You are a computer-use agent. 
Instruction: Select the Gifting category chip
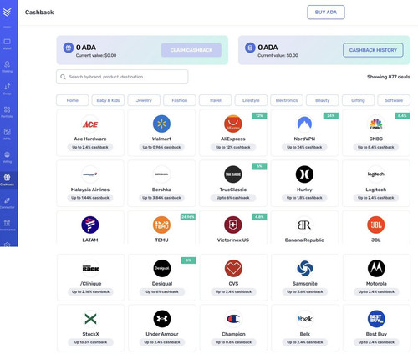pyautogui.click(x=358, y=100)
